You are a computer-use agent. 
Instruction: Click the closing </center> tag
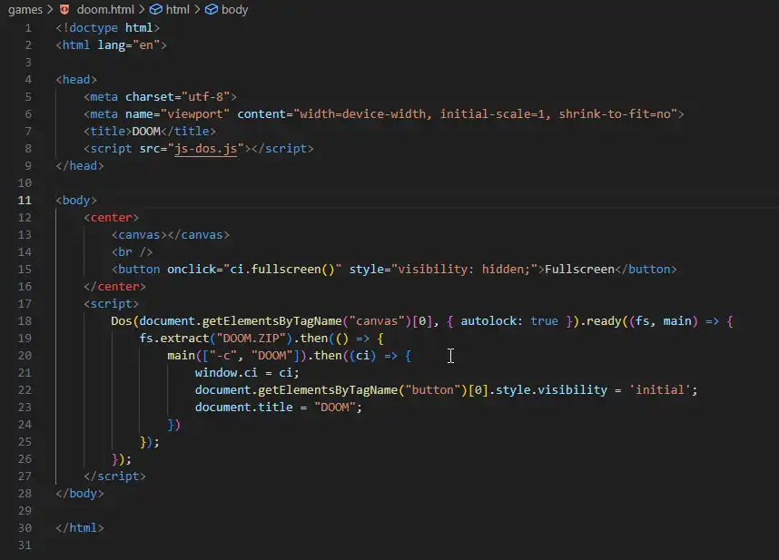[114, 287]
